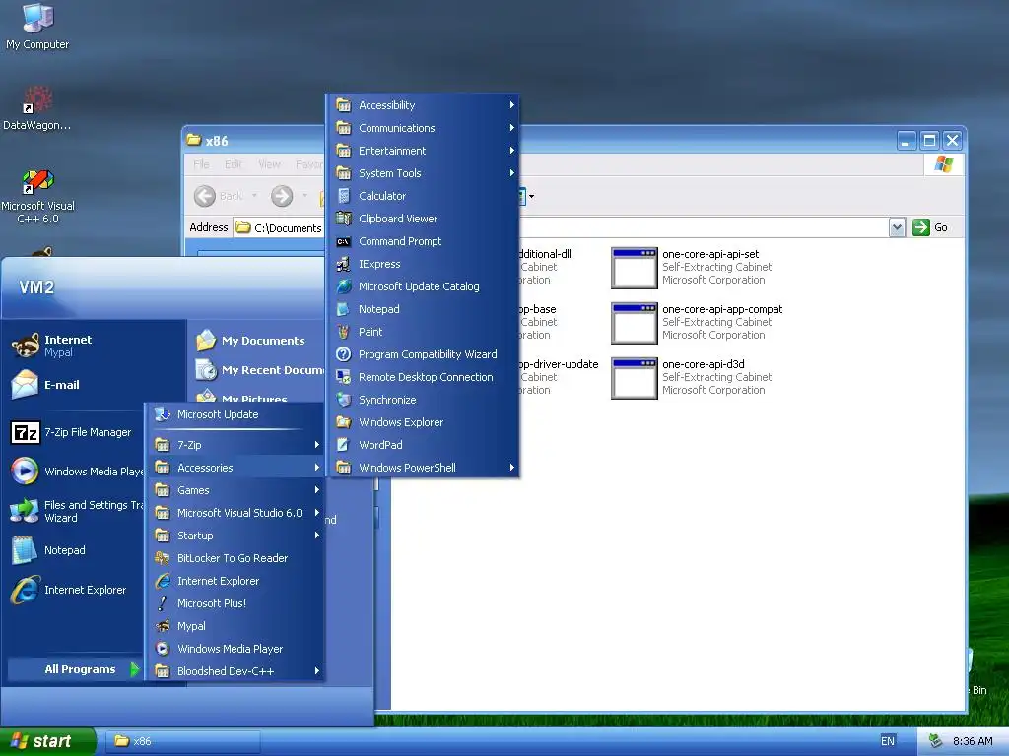This screenshot has height=756, width=1009.
Task: Open Windows Explorer entry
Action: pos(423,422)
